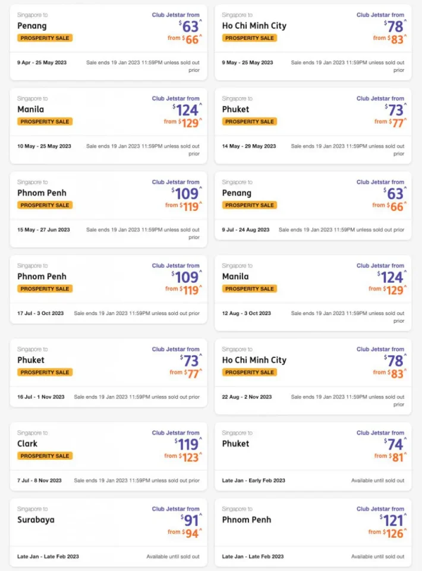The image size is (422, 571).
Task: Open Phnom Penh fare for 15 May - 27 Jun
Action: click(108, 208)
